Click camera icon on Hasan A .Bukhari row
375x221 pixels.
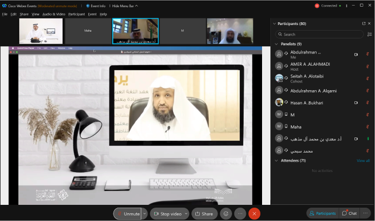pyautogui.click(x=356, y=102)
